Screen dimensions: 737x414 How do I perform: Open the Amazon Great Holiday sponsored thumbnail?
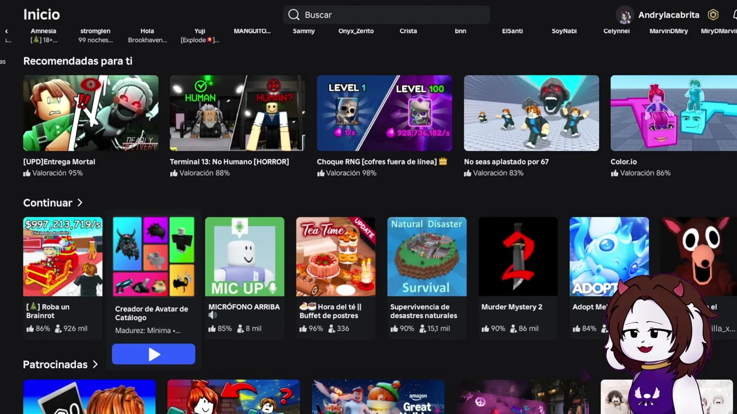[378, 397]
